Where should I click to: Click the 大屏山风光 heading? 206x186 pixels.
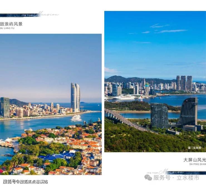pyautogui.click(x=195, y=160)
